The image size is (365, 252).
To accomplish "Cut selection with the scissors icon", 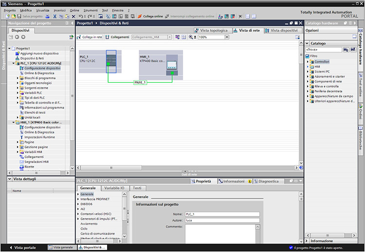I will pos(55,16).
